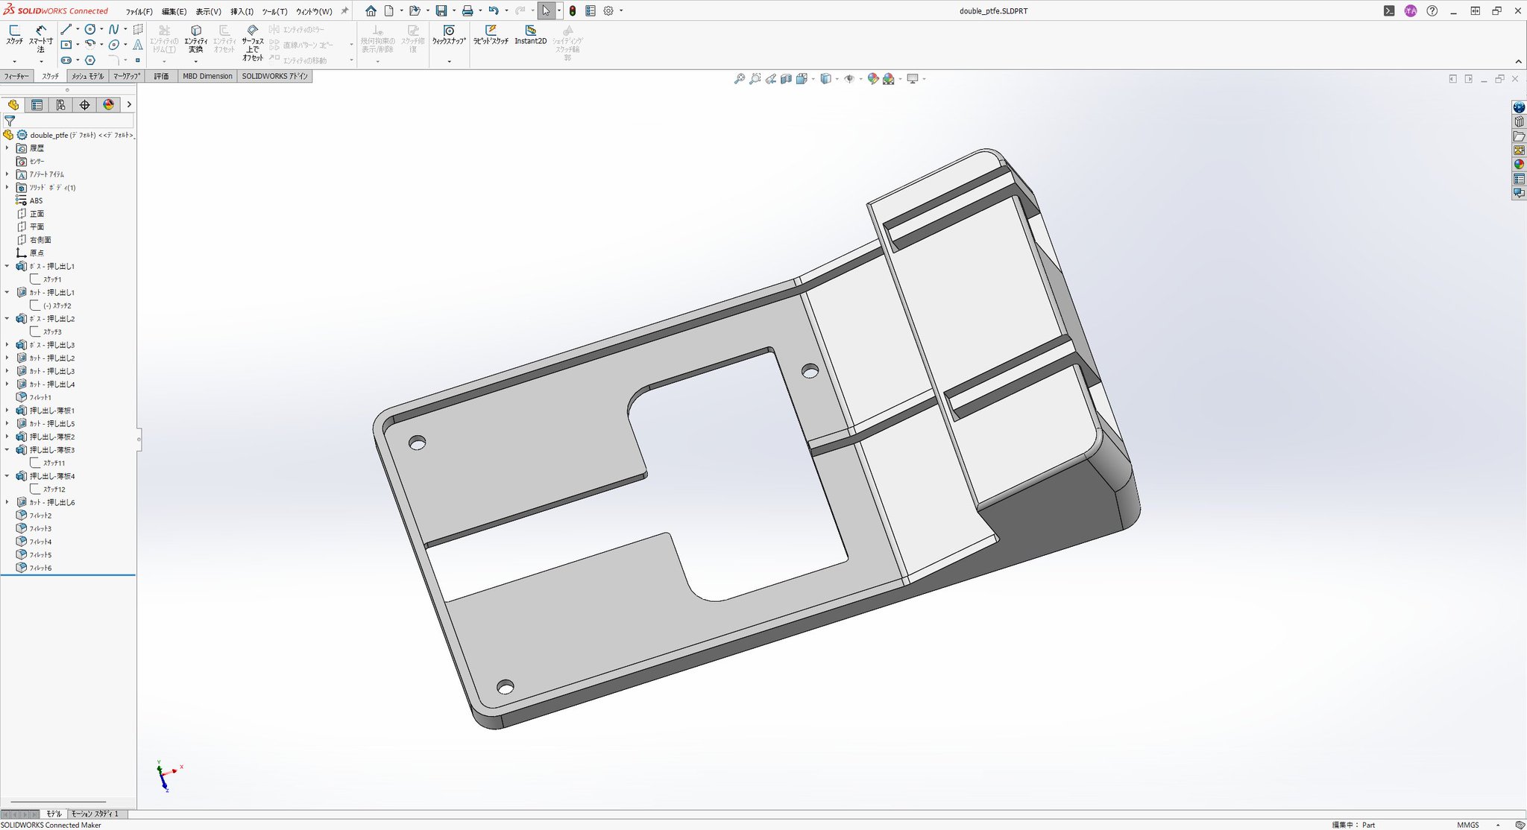This screenshot has width=1527, height=830.
Task: Collapse the カット-押し出し1 feature
Action: (7, 292)
